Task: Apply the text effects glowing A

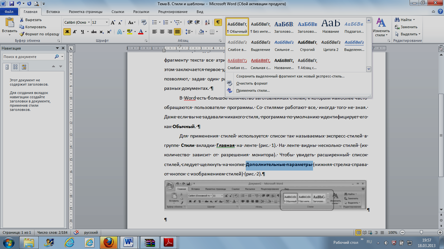Action: tap(119, 32)
